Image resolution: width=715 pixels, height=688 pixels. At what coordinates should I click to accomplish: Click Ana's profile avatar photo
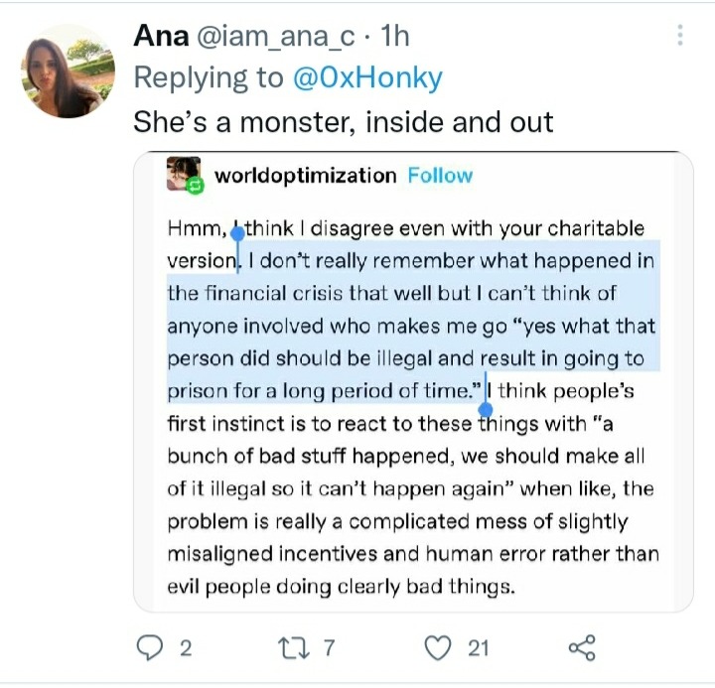pos(68,71)
